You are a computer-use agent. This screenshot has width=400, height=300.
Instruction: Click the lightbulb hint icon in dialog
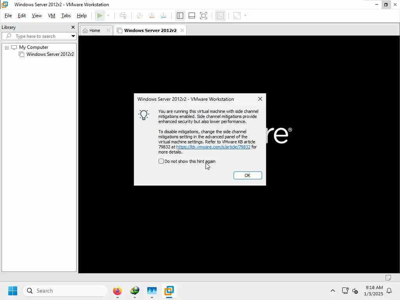pos(144,115)
